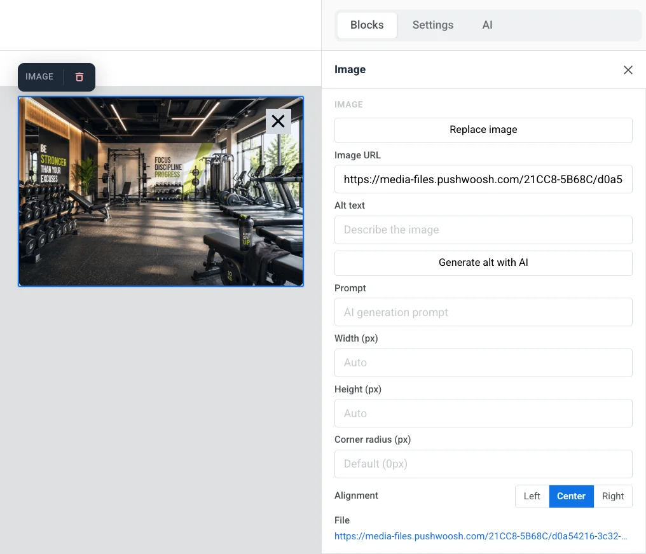
Task: Set alignment to Center
Action: coord(571,496)
